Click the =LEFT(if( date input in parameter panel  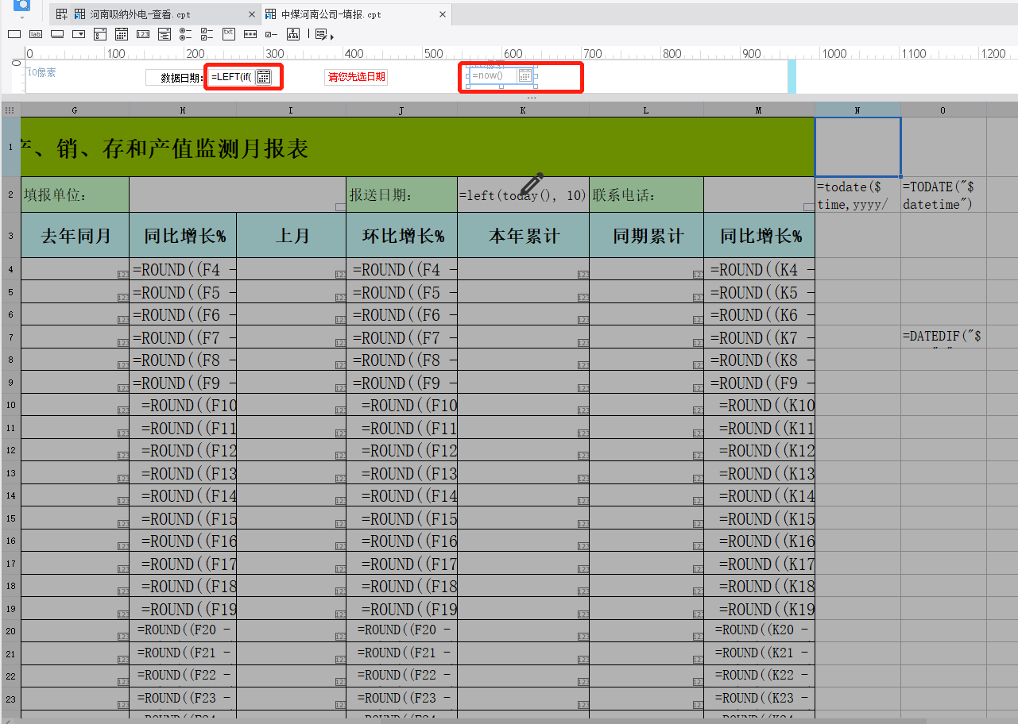coord(232,77)
